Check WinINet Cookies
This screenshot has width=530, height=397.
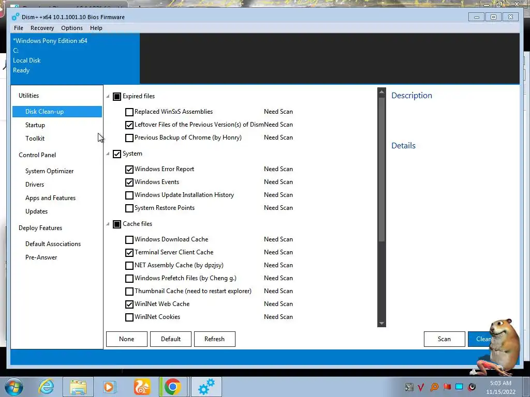pos(129,317)
